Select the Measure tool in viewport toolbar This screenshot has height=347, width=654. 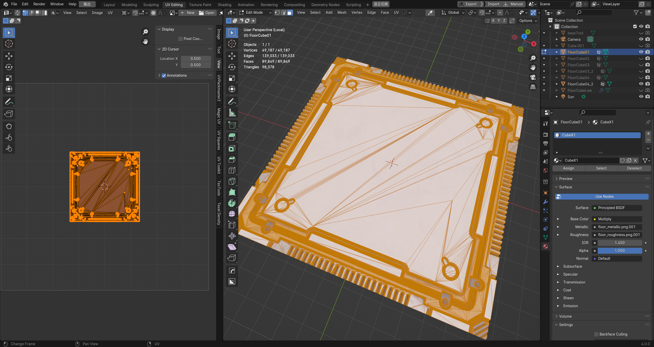coord(232,113)
